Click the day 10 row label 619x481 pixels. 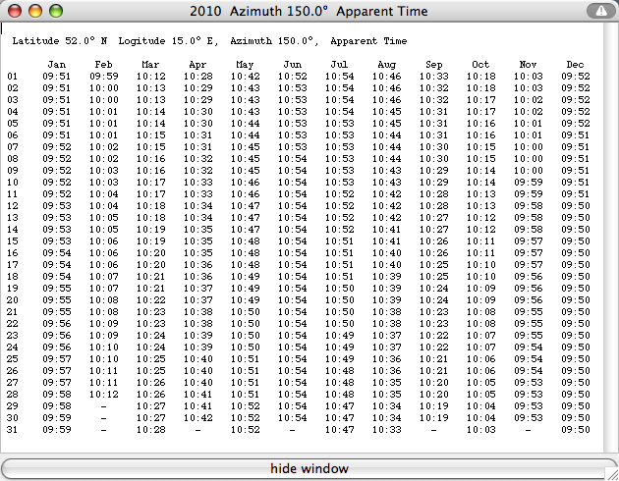click(x=12, y=183)
